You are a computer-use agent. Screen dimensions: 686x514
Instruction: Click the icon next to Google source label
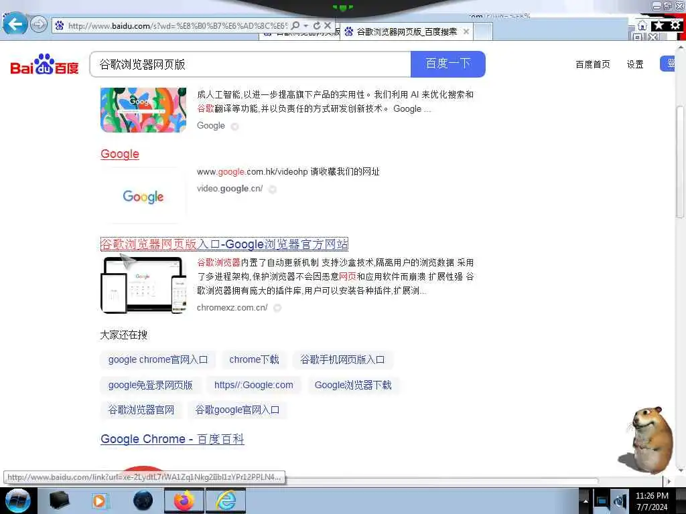tap(235, 126)
